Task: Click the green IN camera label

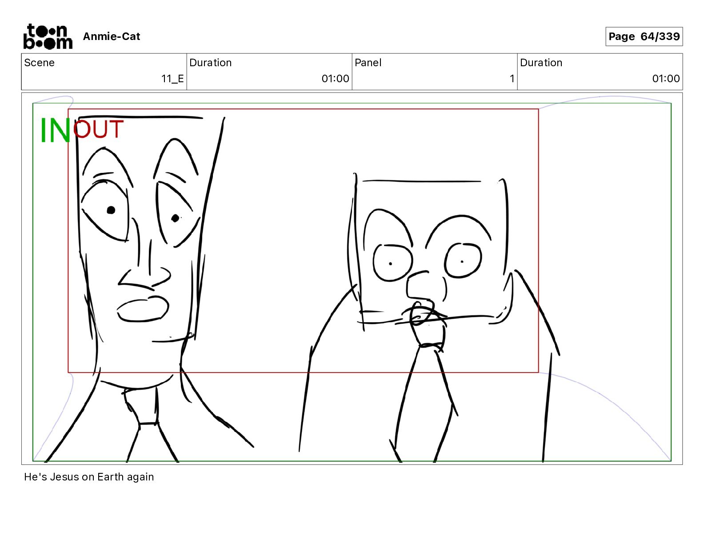Action: pos(55,131)
